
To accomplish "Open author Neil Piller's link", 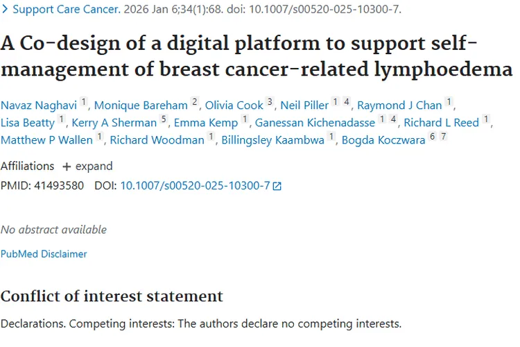I will pos(304,105).
